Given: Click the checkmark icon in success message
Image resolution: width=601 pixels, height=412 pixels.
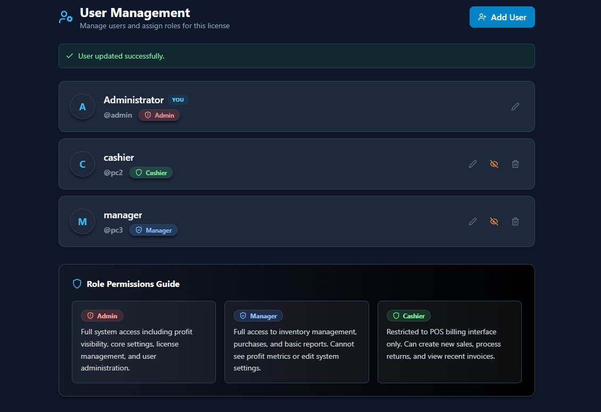Looking at the screenshot, I should coord(69,56).
